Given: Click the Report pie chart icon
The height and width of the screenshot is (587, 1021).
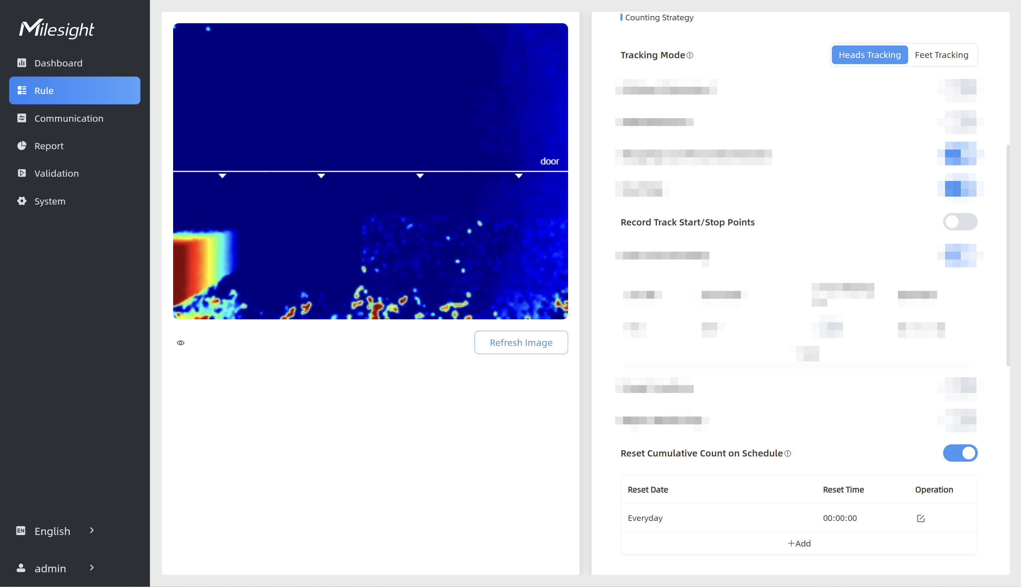Looking at the screenshot, I should [22, 146].
